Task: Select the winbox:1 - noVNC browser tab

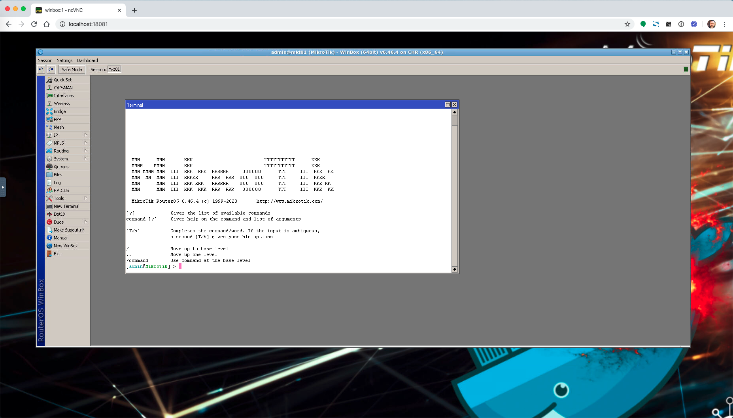Action: [78, 10]
